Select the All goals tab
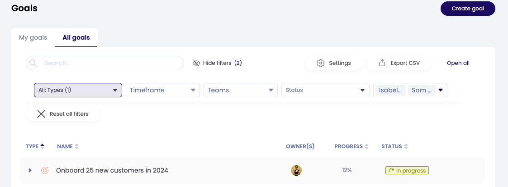 click(x=76, y=37)
